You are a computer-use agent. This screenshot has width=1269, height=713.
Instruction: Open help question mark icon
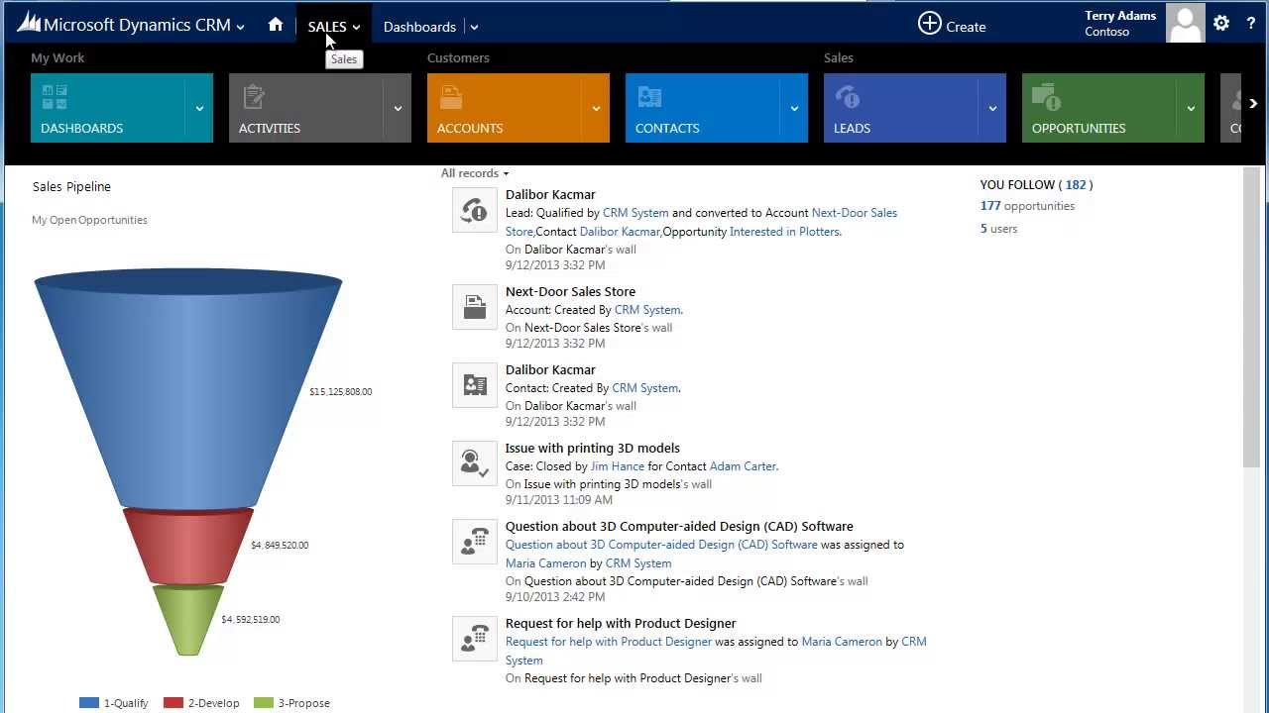[1251, 24]
